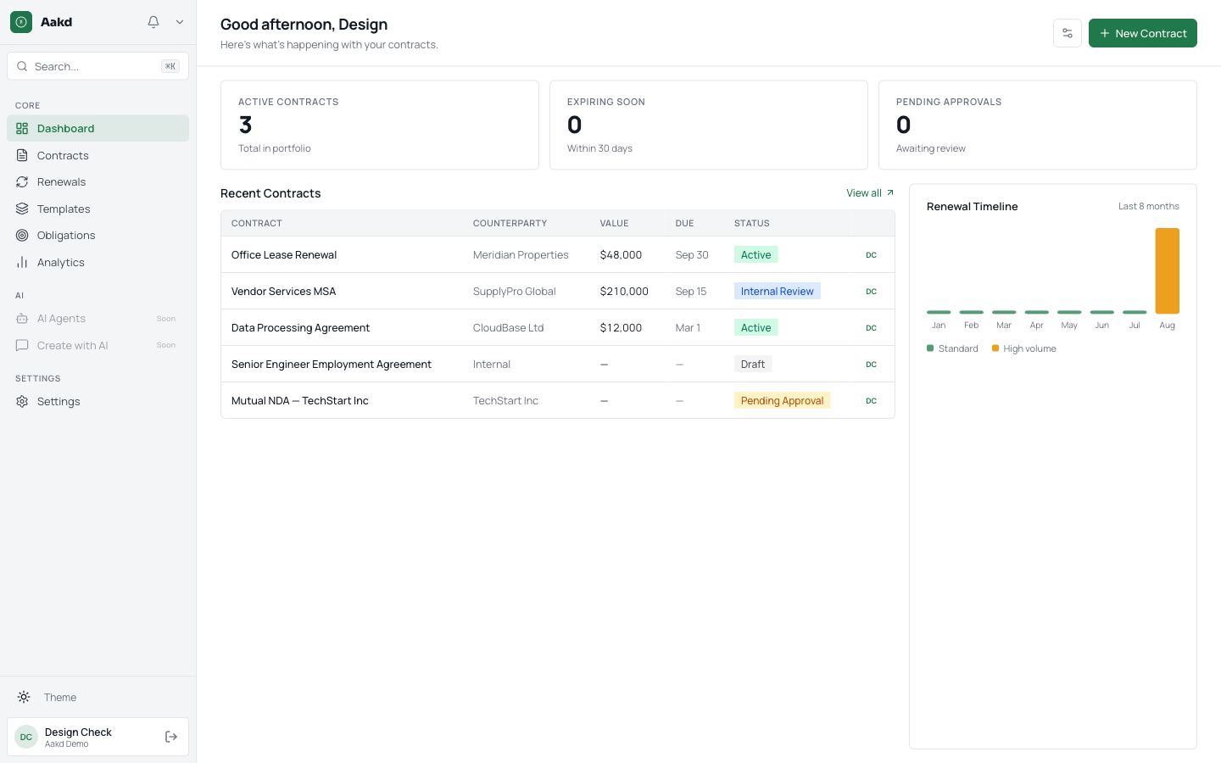Click Meridian Properties counterparty
Viewport: 1221px width, 763px height.
(x=521, y=255)
